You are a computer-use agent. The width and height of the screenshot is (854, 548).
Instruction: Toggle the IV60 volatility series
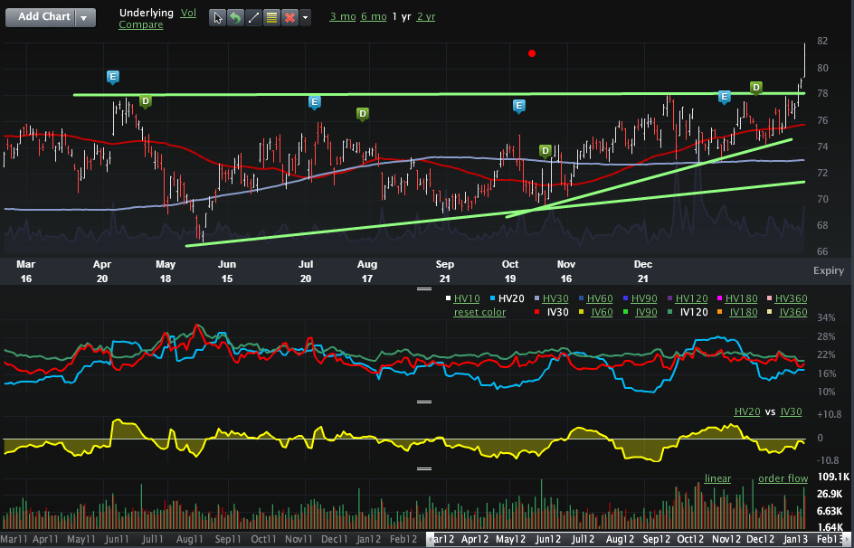[601, 312]
